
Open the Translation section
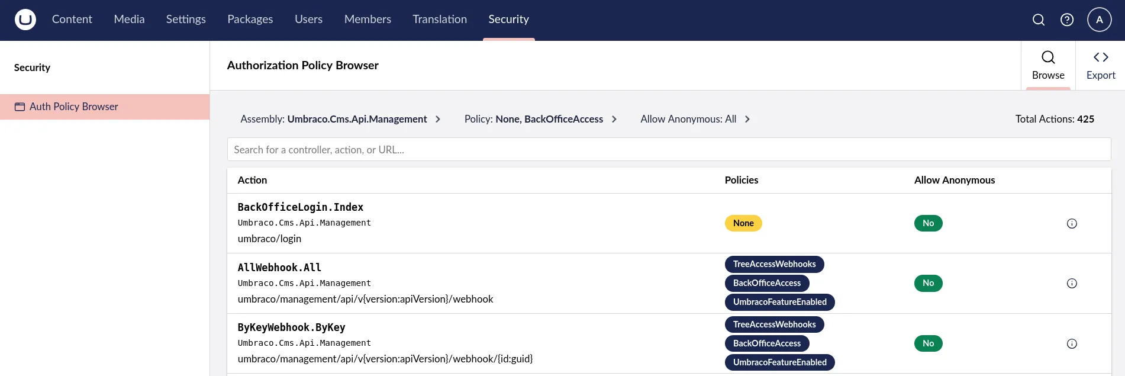point(440,20)
